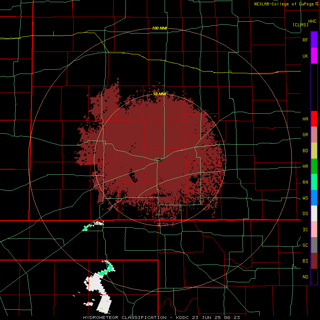Click the HYDROMETEOR CLASSIFICATION title text

tap(125, 318)
